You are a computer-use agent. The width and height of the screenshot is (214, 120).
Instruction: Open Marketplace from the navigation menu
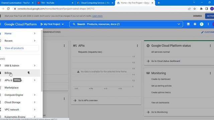tap(20, 88)
